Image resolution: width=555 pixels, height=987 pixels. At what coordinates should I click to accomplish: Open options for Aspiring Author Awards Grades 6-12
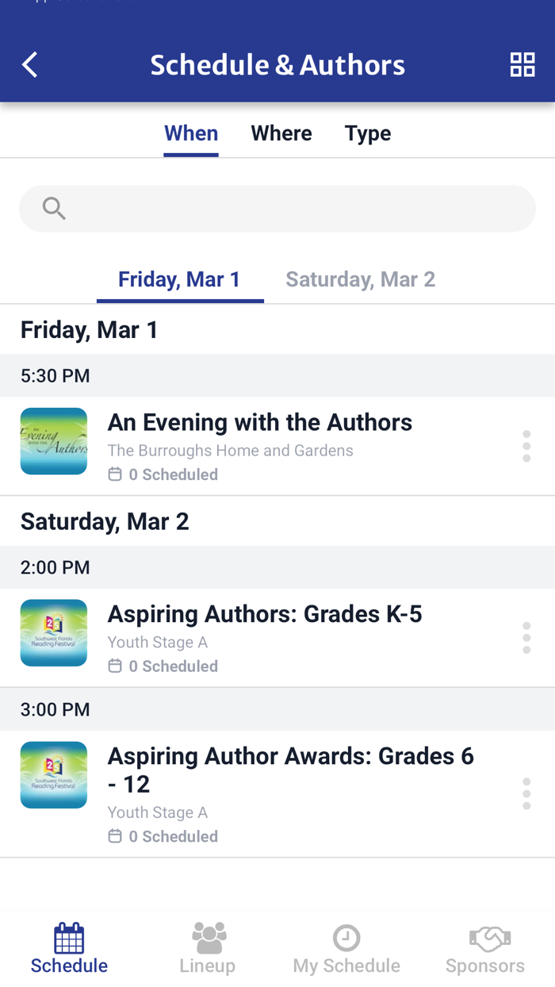click(x=526, y=793)
